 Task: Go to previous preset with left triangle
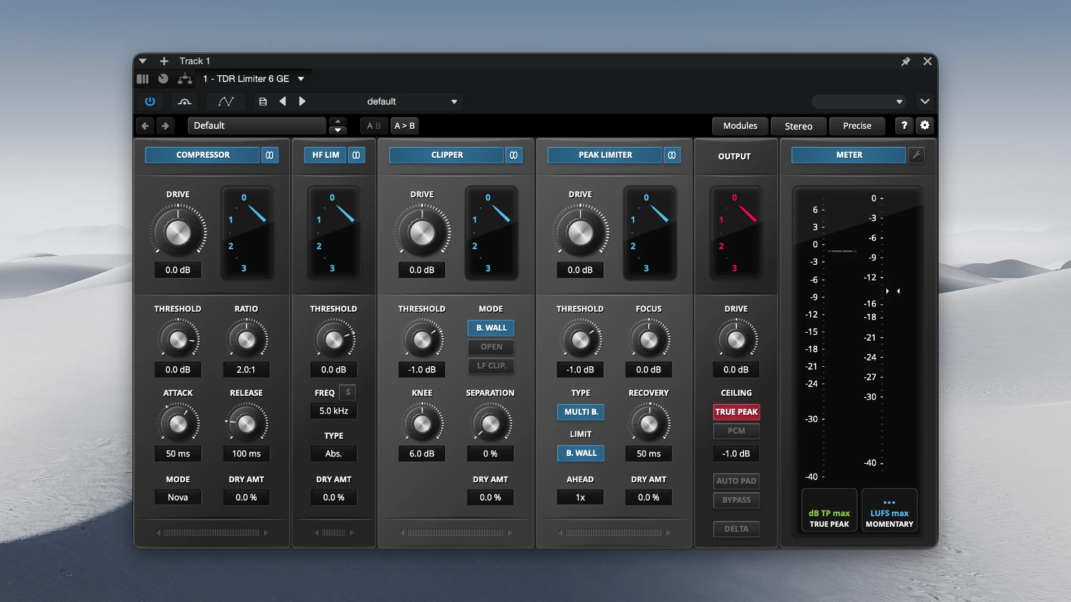pyautogui.click(x=283, y=101)
